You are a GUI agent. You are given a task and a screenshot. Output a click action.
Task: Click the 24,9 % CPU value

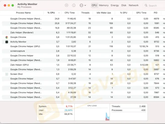(57, 19)
